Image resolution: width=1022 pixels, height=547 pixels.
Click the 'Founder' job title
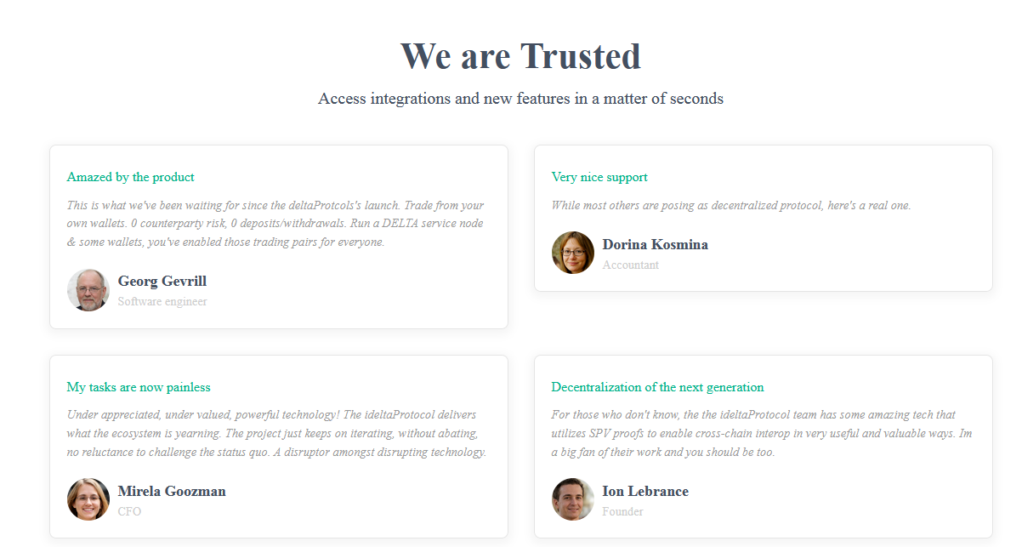[x=623, y=512]
